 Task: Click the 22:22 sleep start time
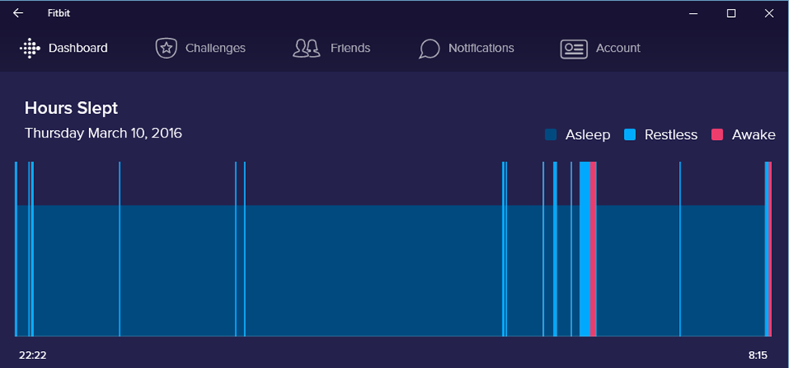pos(32,354)
